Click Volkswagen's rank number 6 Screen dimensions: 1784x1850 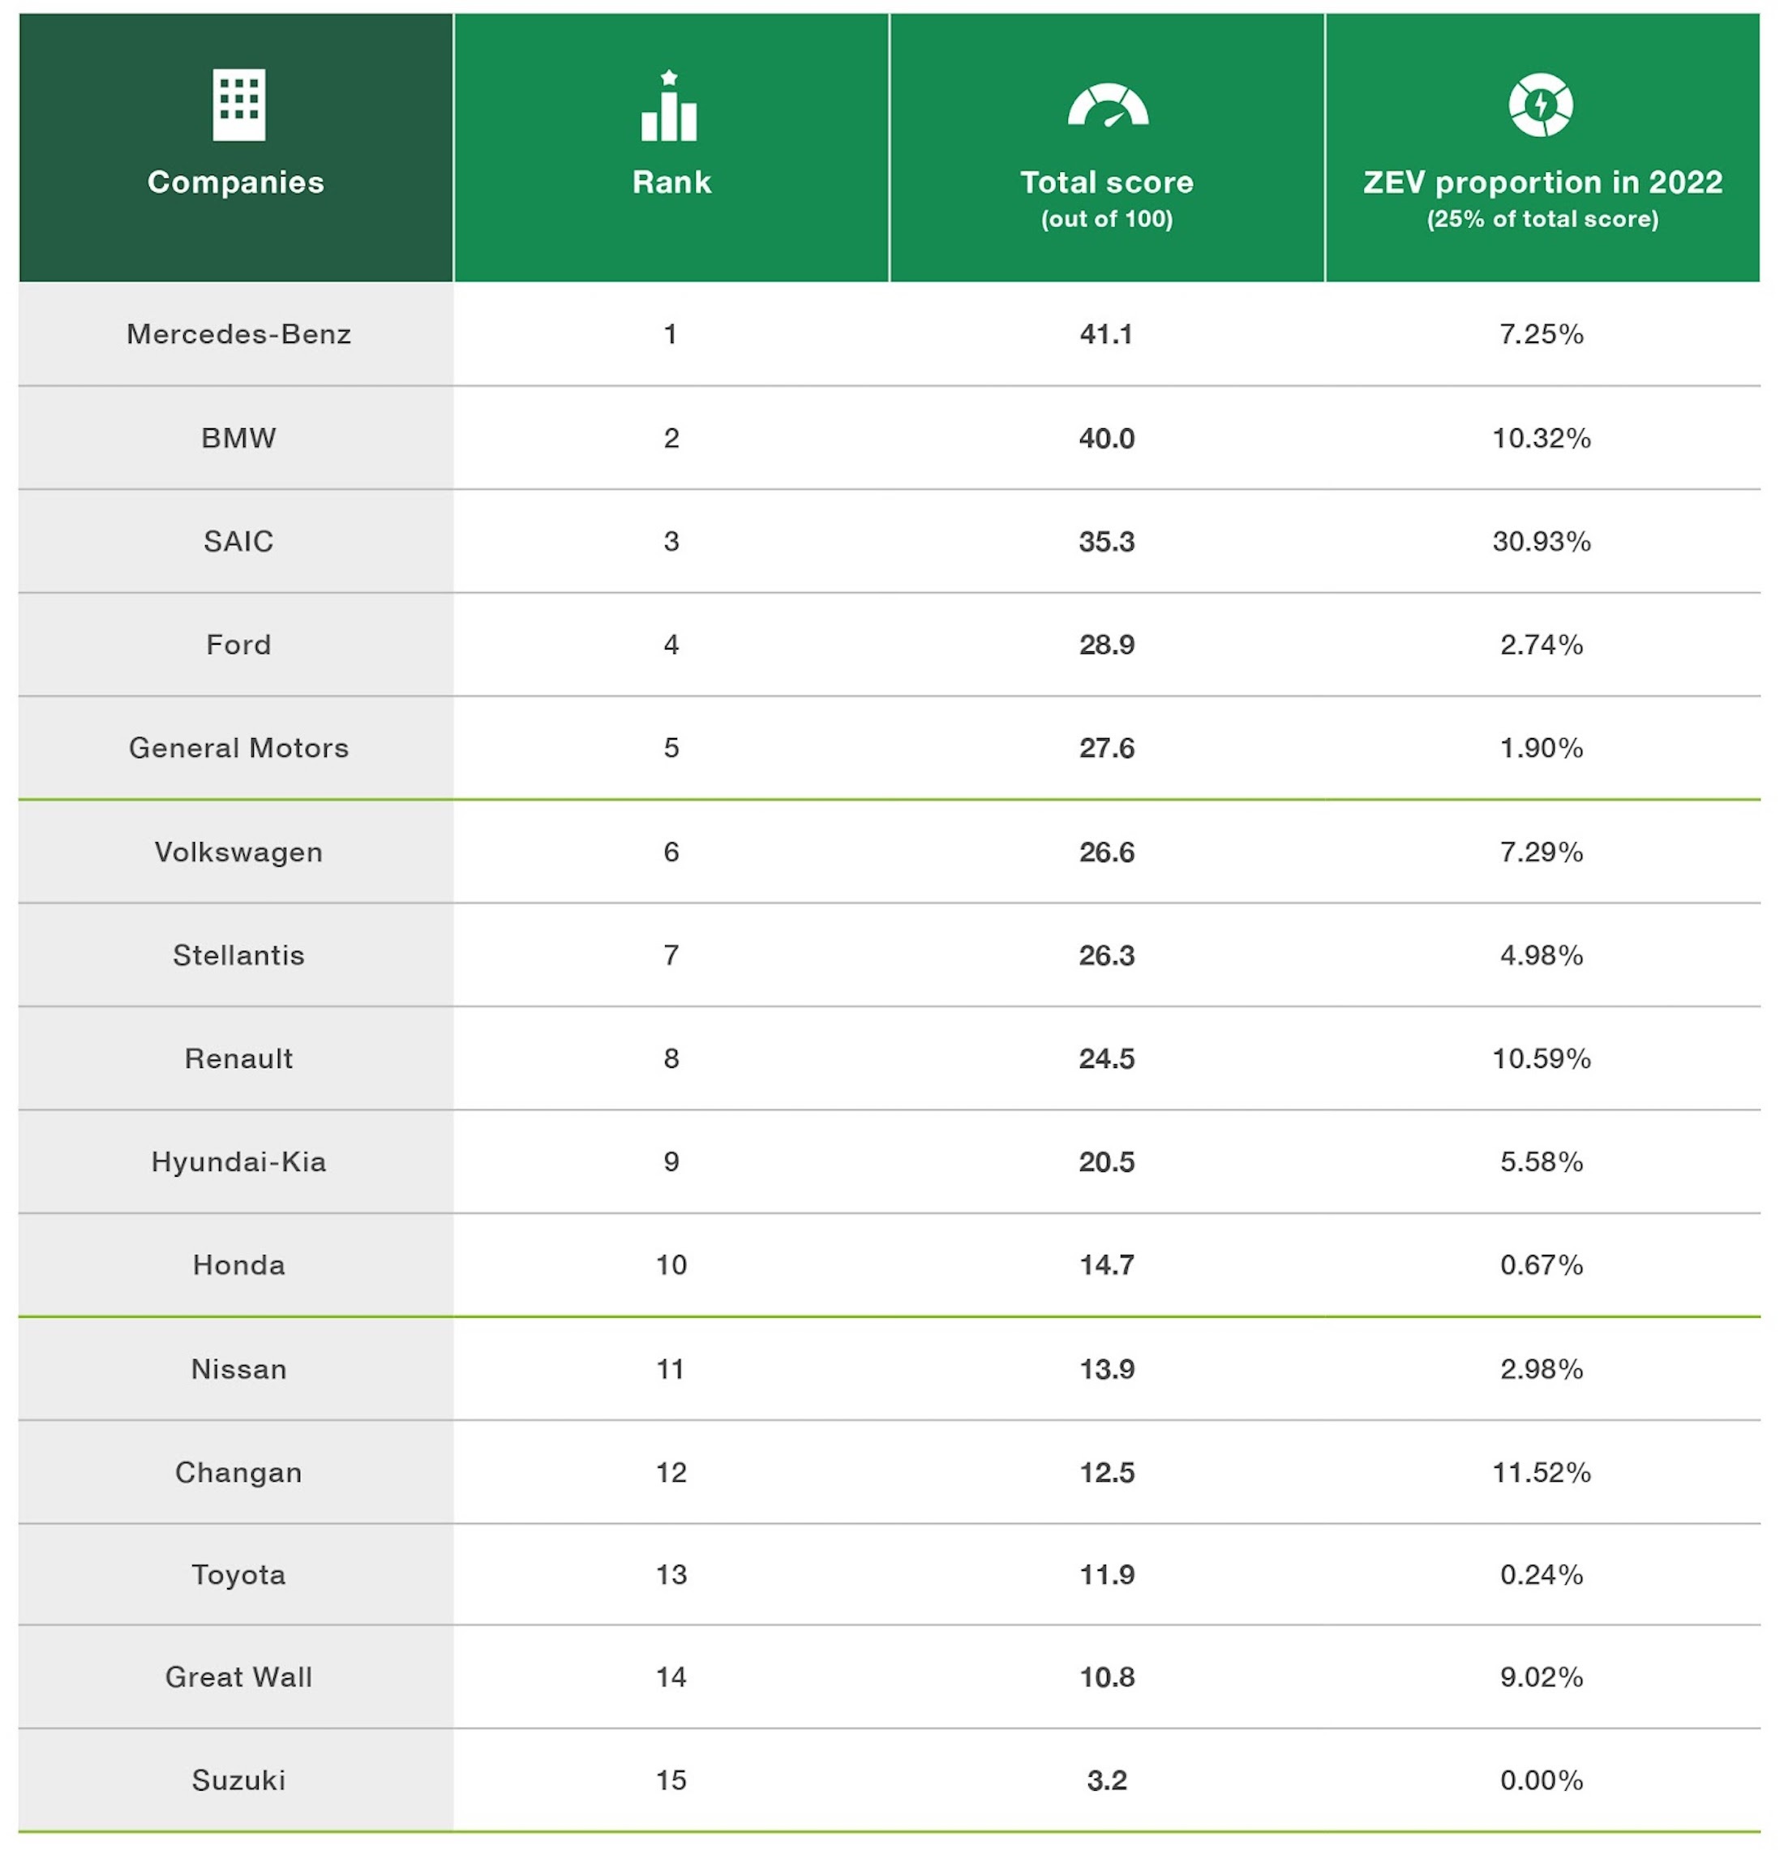click(x=671, y=852)
